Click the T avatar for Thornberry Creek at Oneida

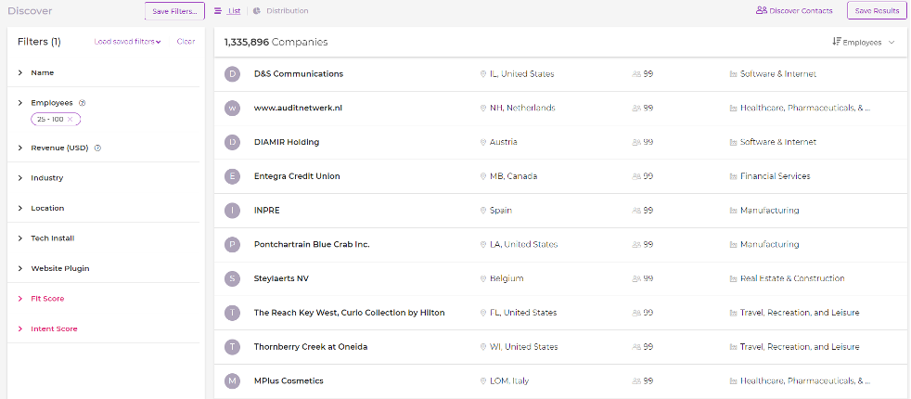(233, 347)
